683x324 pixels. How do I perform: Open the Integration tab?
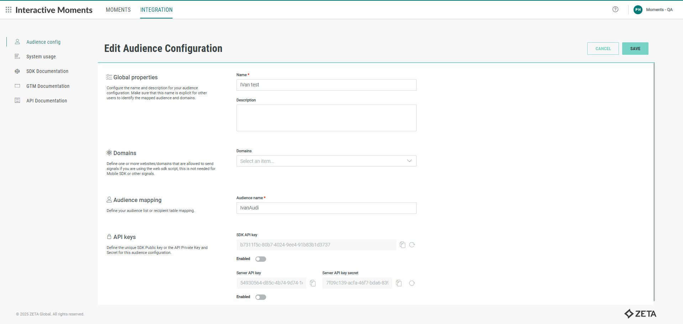click(156, 10)
